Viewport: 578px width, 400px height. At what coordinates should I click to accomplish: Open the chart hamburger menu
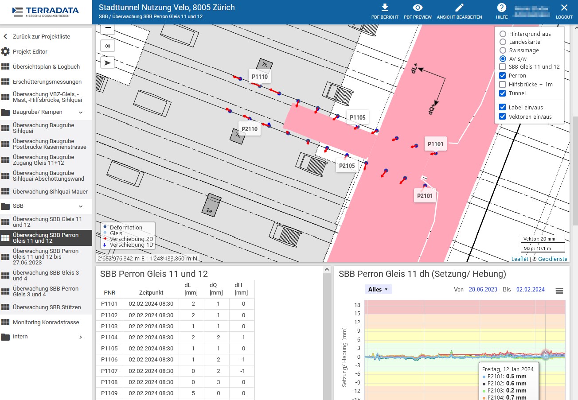tap(559, 291)
